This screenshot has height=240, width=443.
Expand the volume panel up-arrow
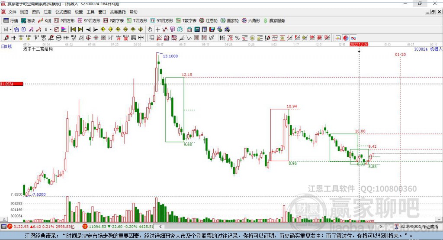4,219
